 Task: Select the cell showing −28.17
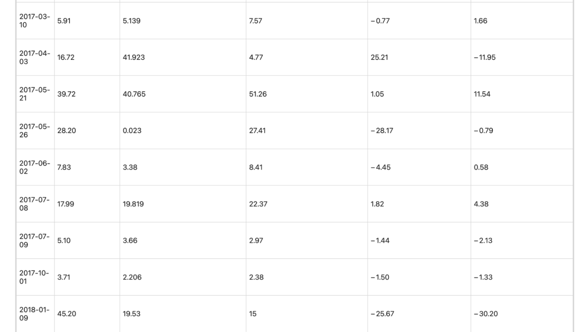(x=419, y=131)
